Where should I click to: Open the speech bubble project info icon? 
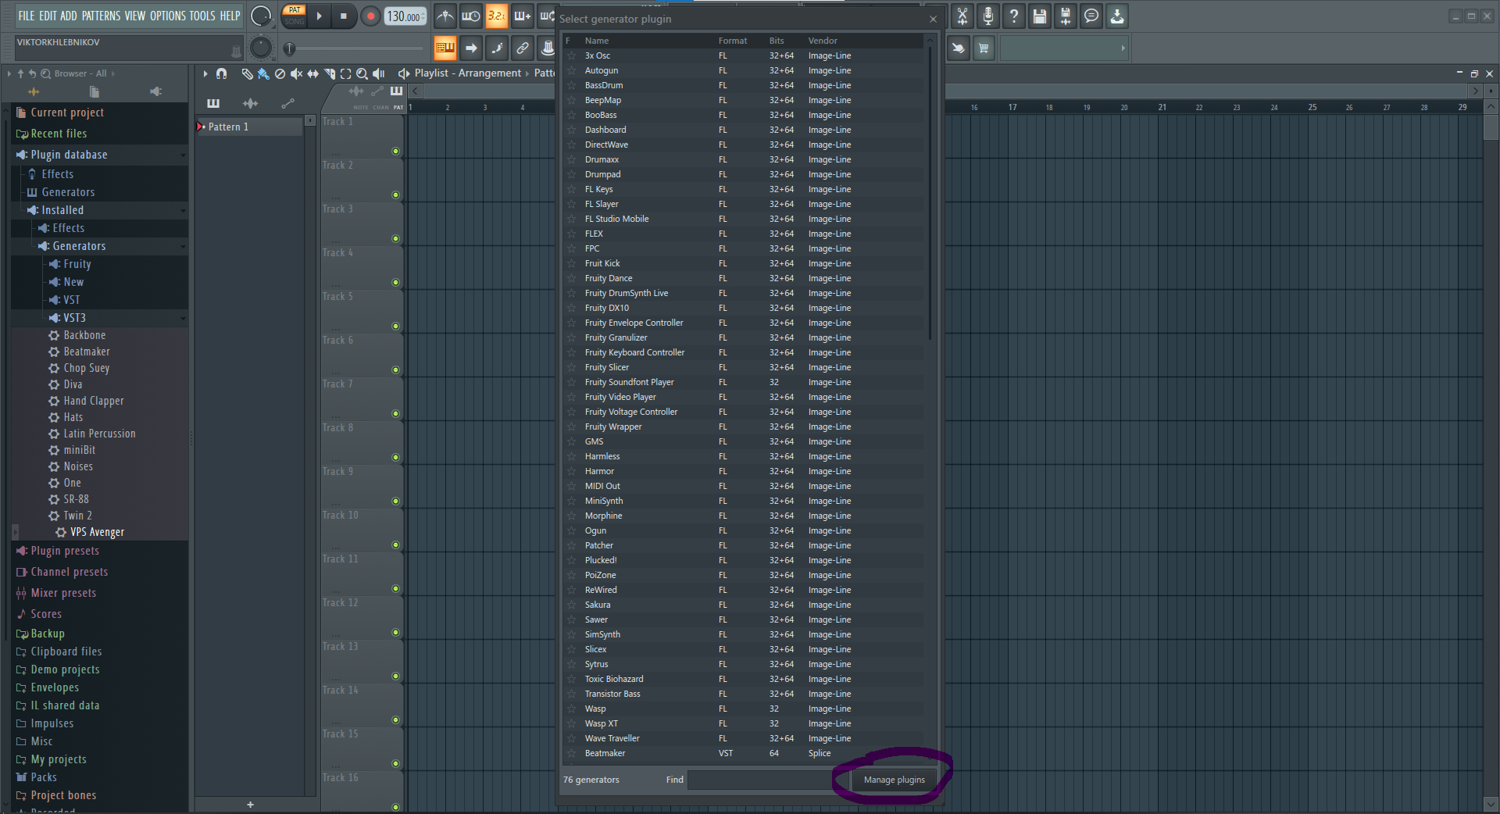(x=1091, y=16)
